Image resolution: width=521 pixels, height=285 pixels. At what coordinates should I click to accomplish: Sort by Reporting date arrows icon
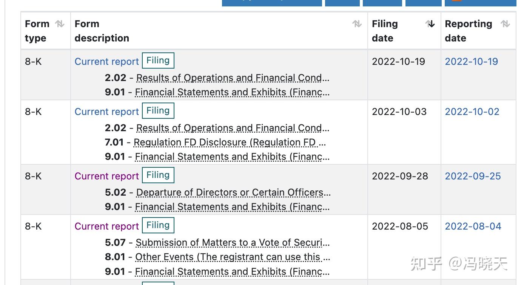pyautogui.click(x=505, y=24)
